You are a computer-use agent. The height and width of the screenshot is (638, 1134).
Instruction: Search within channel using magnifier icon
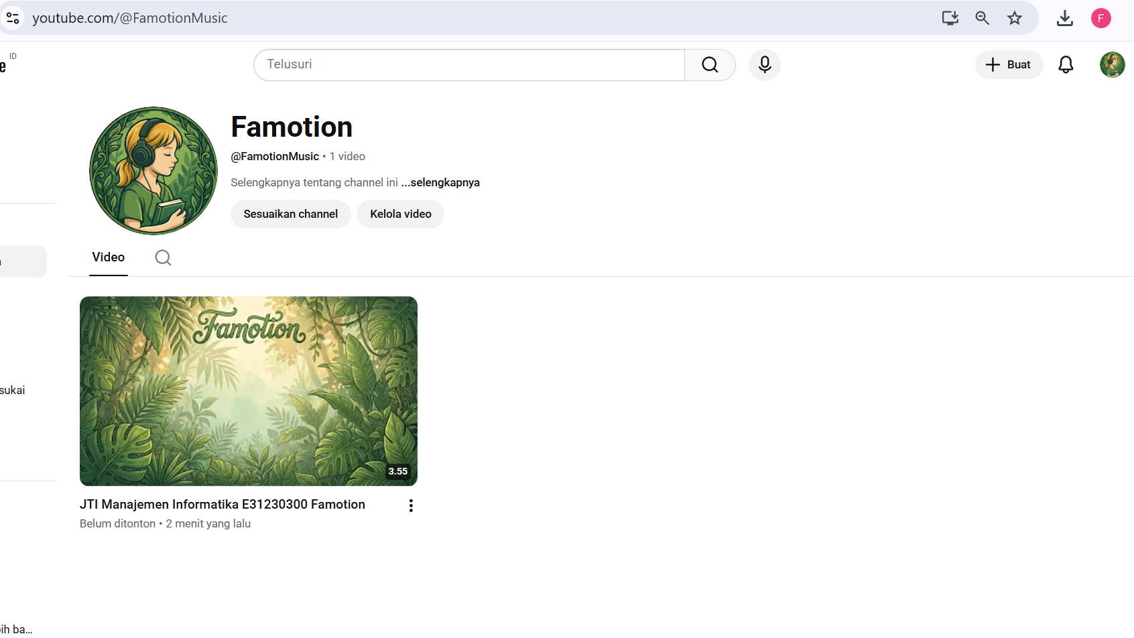coord(163,257)
